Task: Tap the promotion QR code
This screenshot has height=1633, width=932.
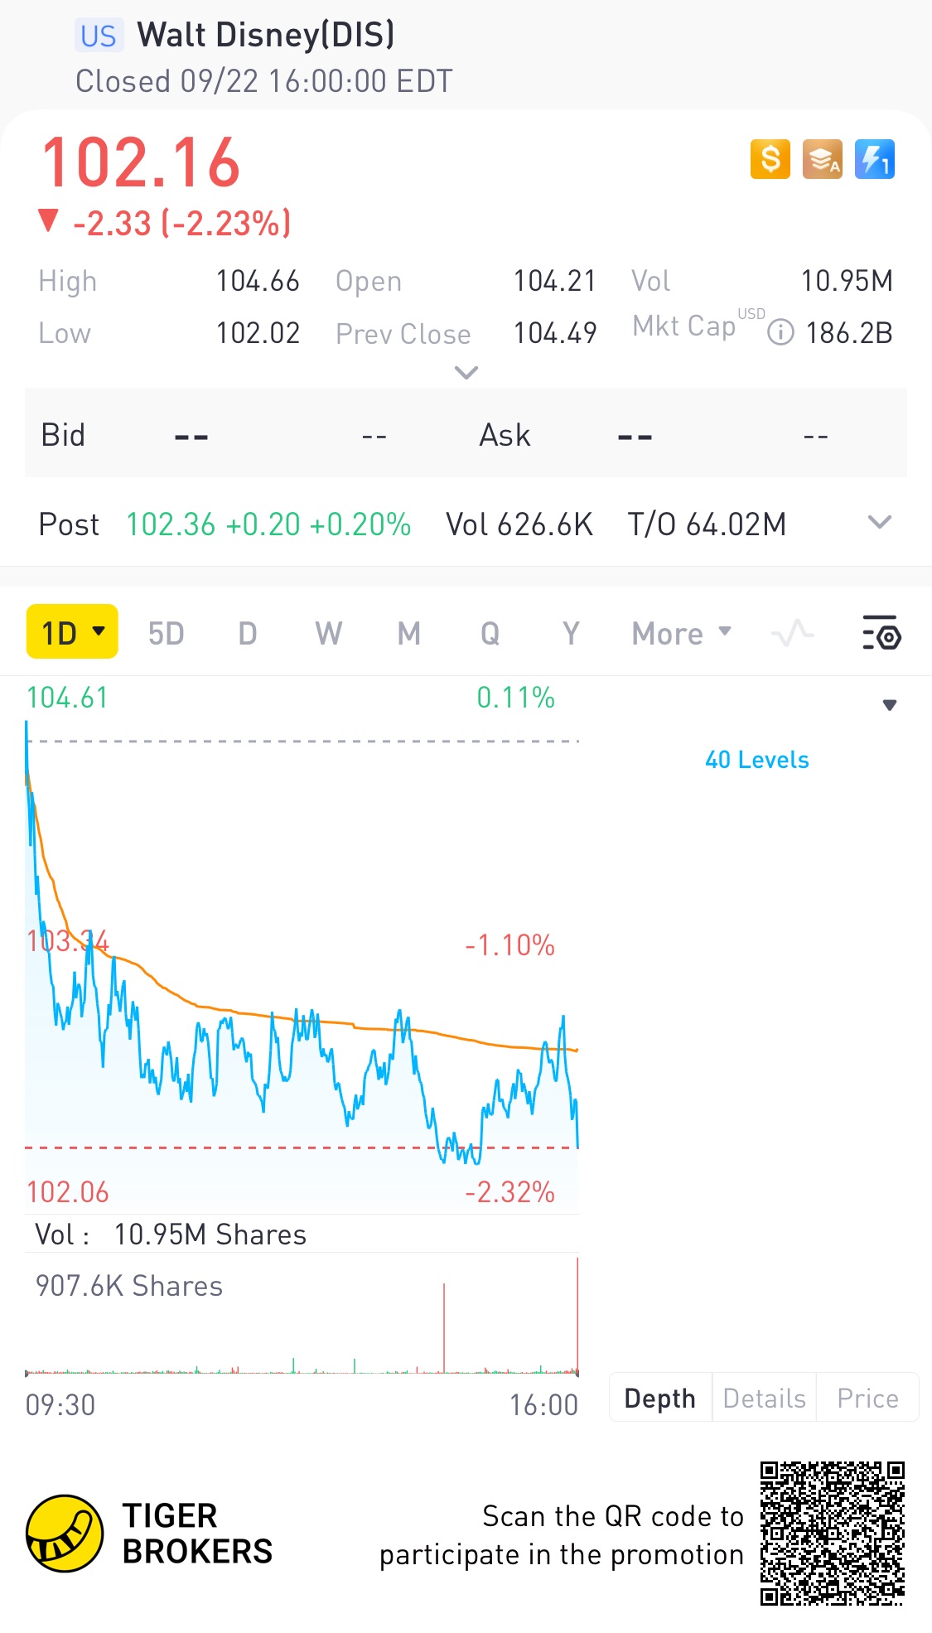Action: coord(833,1534)
